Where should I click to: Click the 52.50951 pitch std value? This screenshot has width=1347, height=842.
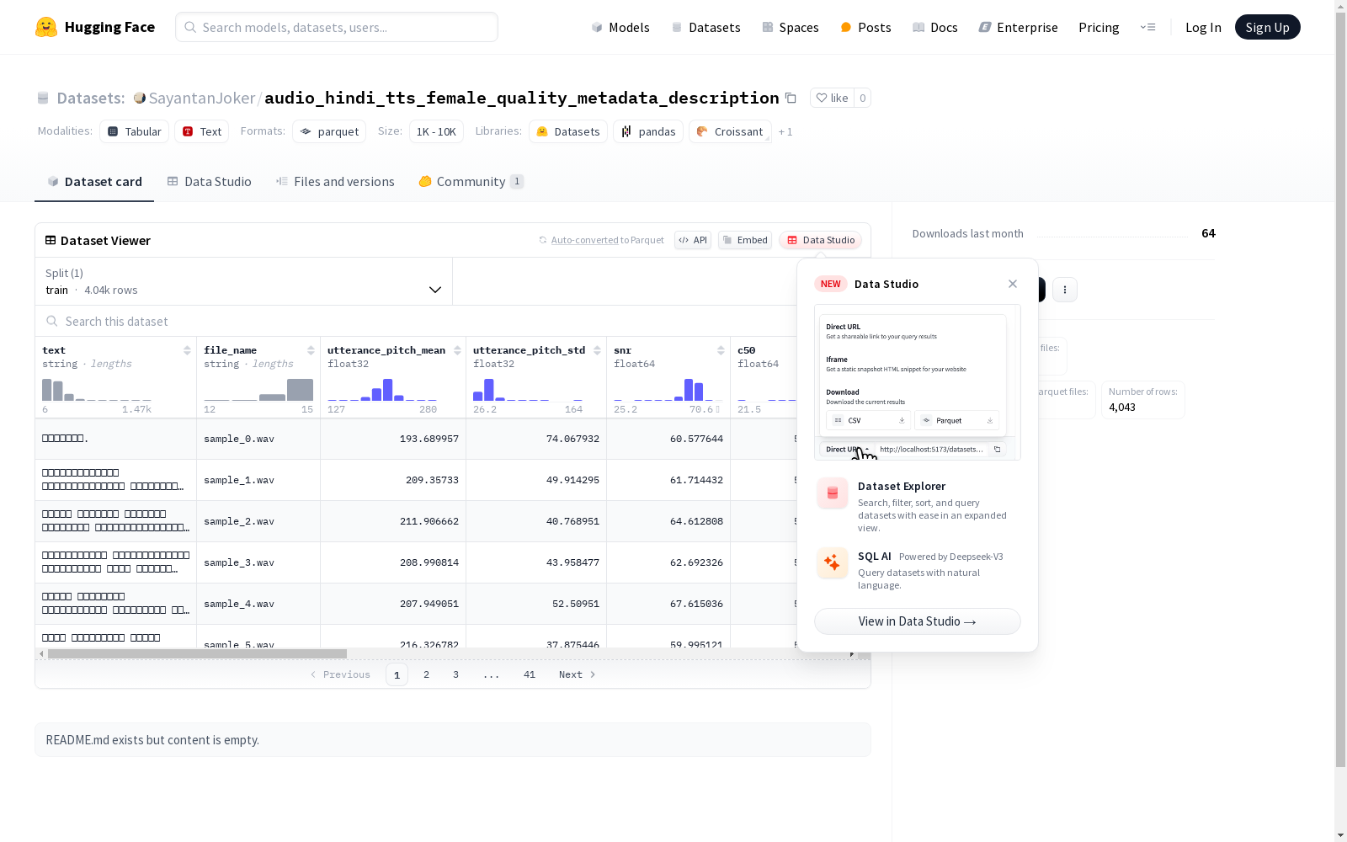pyautogui.click(x=576, y=604)
